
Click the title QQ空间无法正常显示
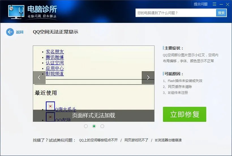[x=55, y=32]
